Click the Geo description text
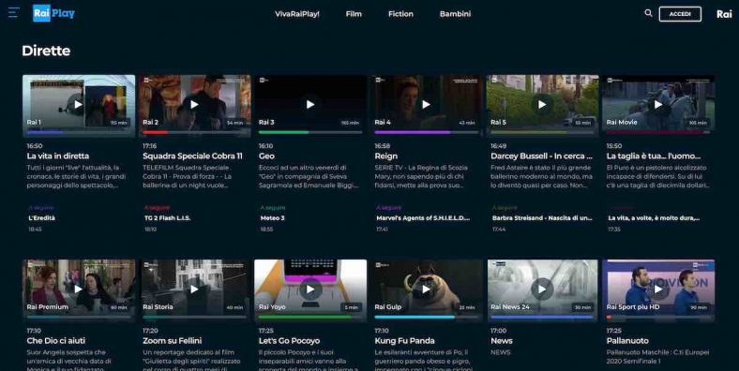 (x=309, y=176)
